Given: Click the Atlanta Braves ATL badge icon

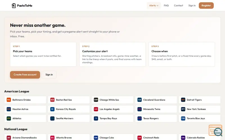Looking at the screenshot, I should (x=52, y=138).
